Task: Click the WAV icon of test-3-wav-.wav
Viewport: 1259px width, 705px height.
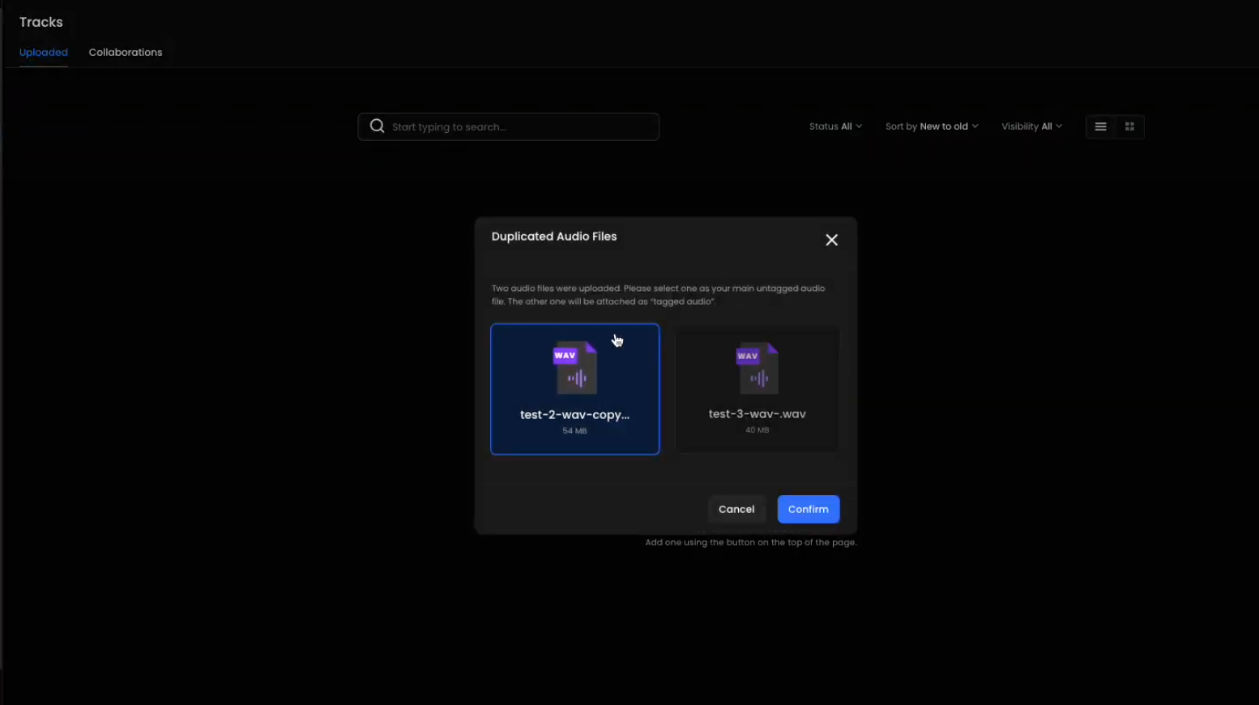Action: [757, 367]
